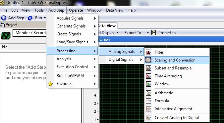Click the Convert Analog to Digital icon
Image resolution: width=224 pixels, height=123 pixels.
pyautogui.click(x=148, y=118)
